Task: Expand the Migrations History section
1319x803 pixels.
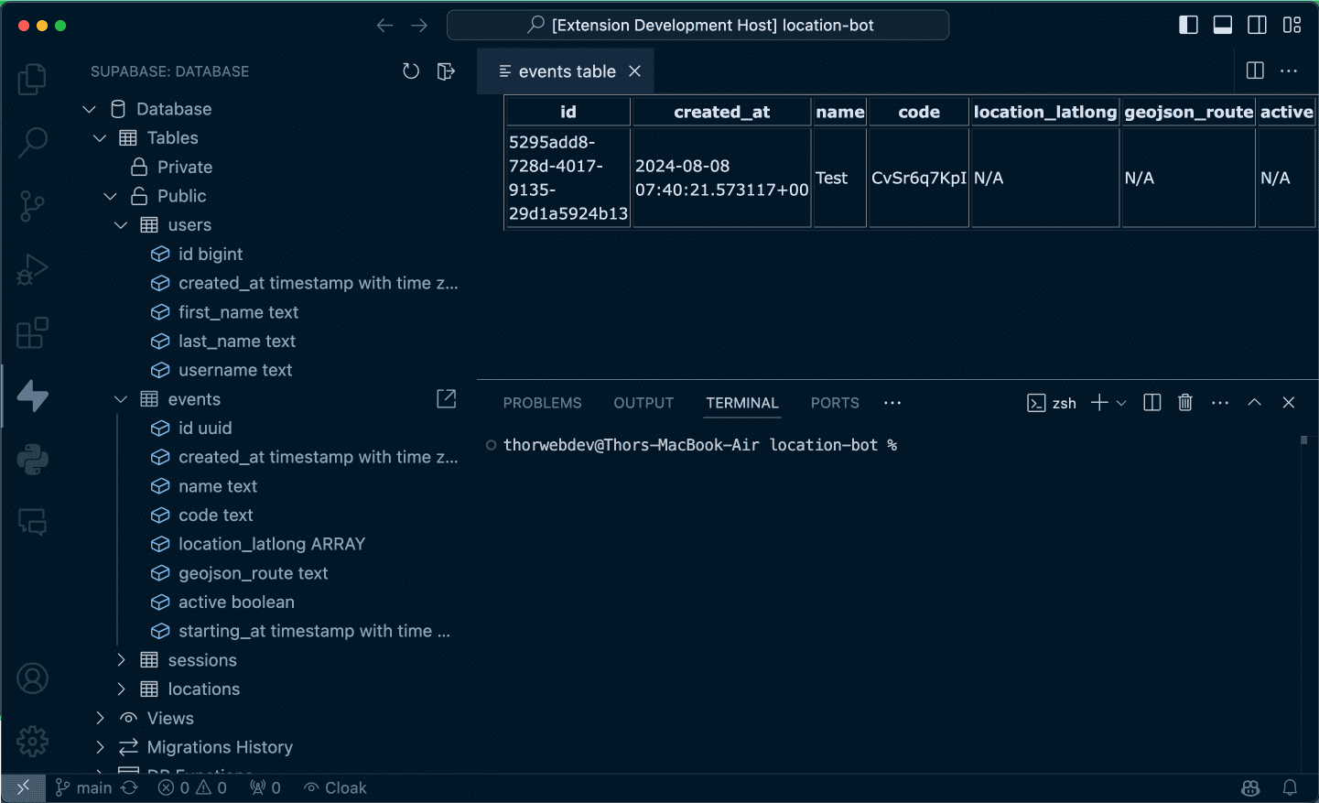Action: [x=100, y=747]
